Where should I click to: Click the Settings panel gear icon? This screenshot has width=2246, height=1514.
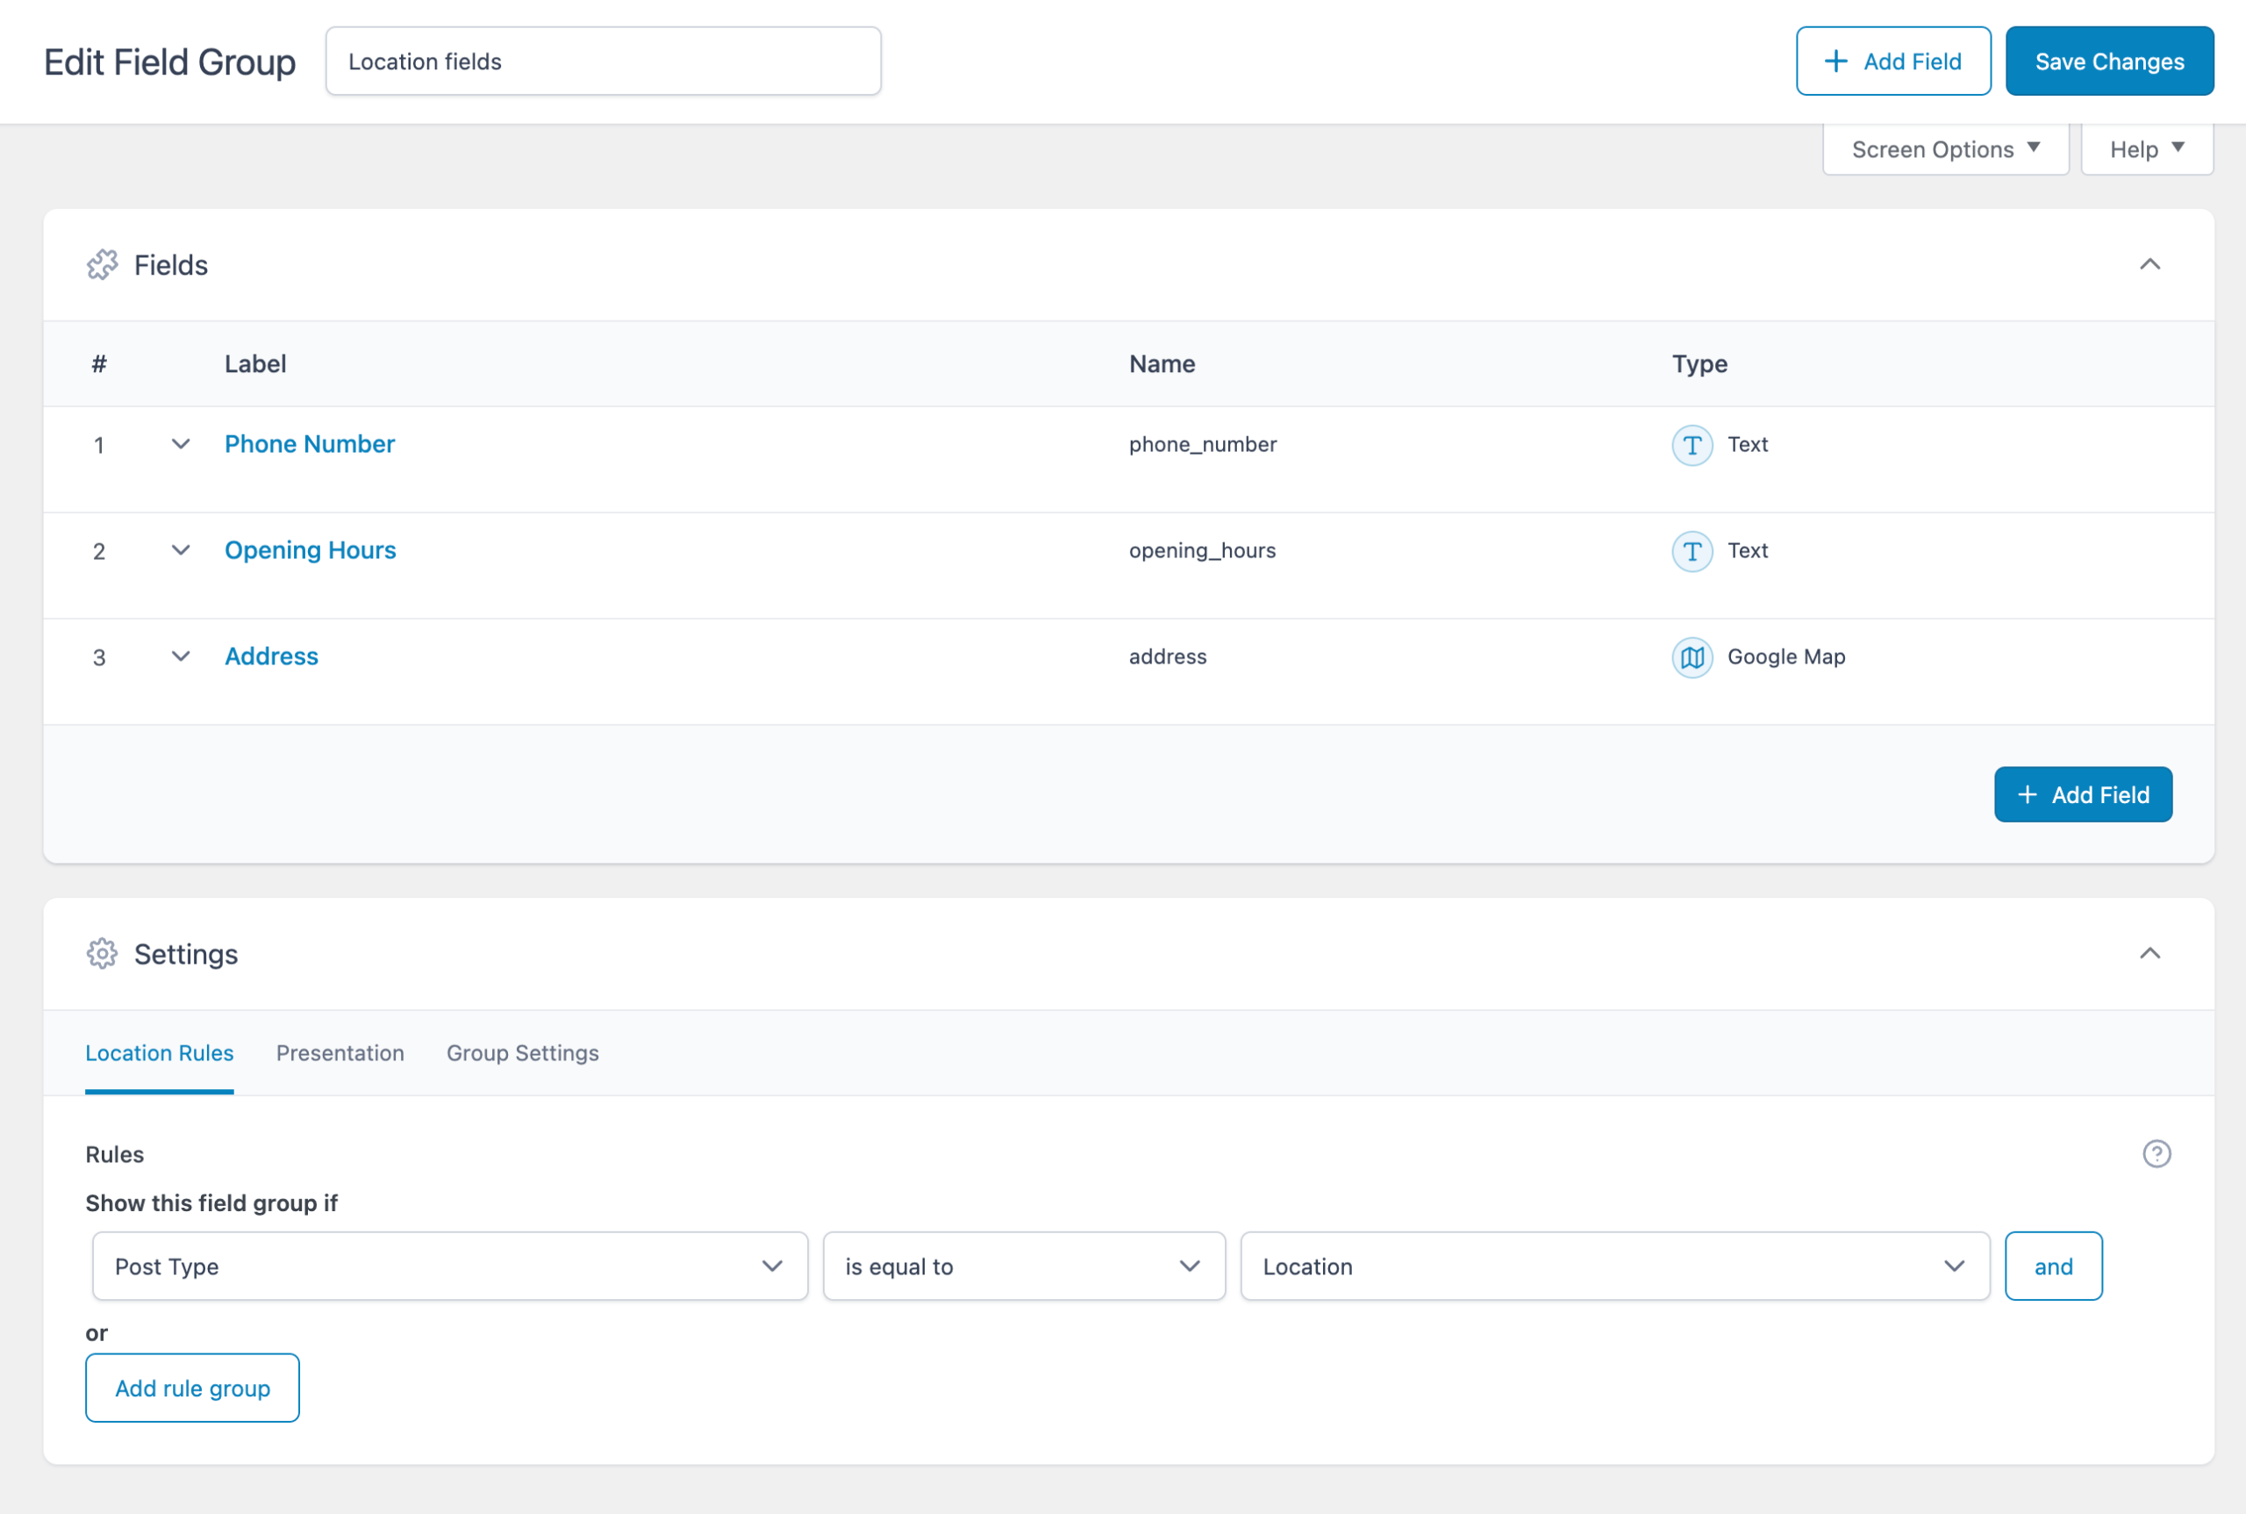103,954
